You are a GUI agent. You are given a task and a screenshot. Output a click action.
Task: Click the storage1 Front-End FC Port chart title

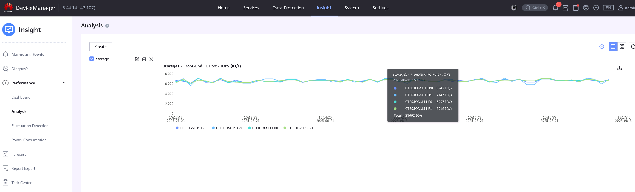(x=202, y=66)
